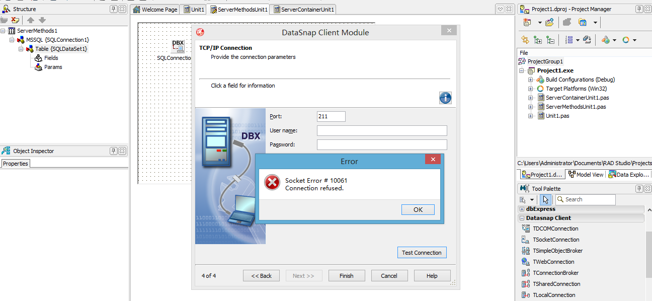Expand the dbExpress category in Tool Palette
652x301 pixels.
click(x=522, y=208)
